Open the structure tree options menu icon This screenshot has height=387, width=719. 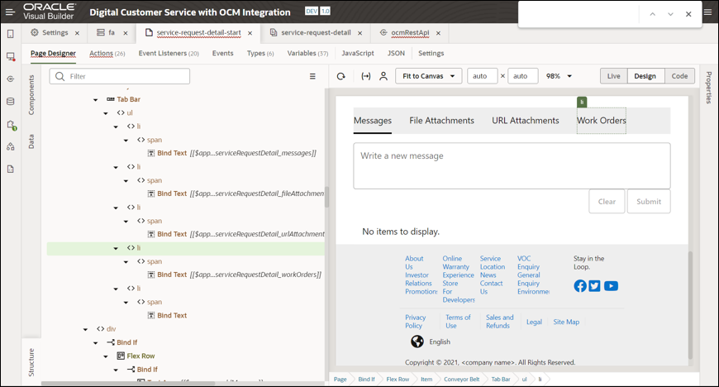[312, 76]
